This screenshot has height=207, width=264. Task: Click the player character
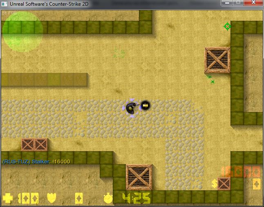[132, 108]
